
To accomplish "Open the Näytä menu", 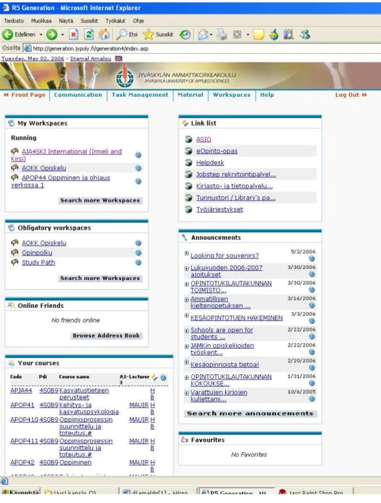I will click(x=66, y=20).
